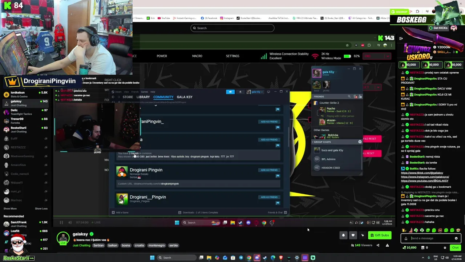Toggle stream notifications bell for galaksy
The width and height of the screenshot is (465, 262).
point(343,235)
